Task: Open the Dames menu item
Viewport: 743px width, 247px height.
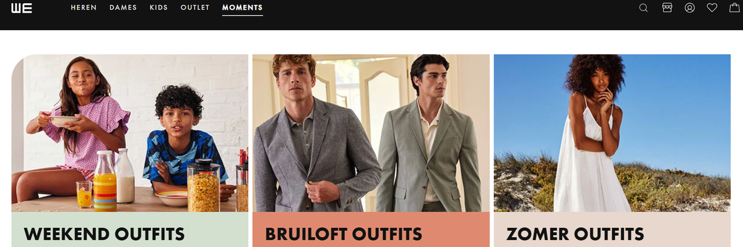Action: pos(123,8)
